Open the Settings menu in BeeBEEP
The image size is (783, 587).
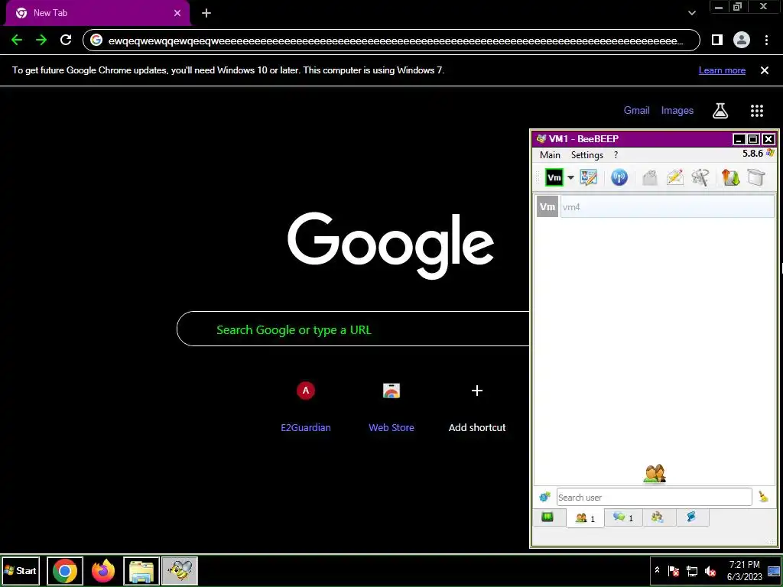pos(587,154)
